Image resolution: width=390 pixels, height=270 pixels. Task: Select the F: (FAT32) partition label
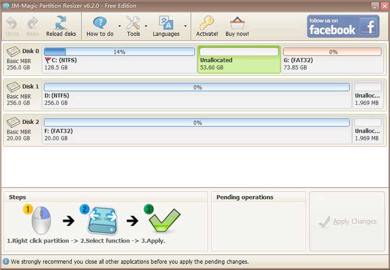[58, 131]
